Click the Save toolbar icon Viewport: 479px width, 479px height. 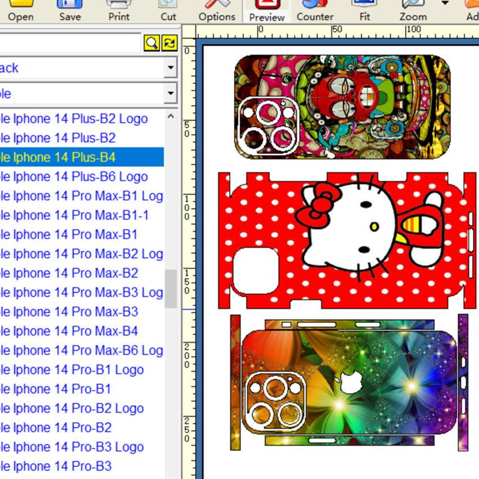point(70,11)
